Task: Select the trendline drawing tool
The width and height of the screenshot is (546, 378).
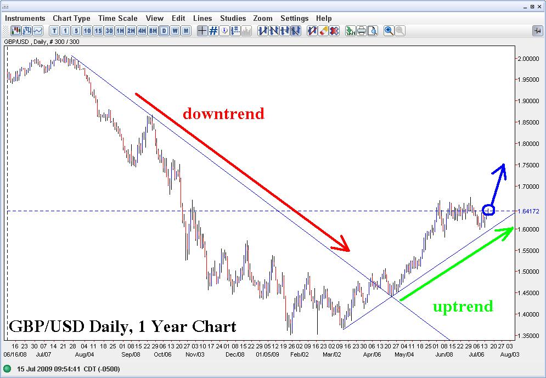Action: click(262, 31)
